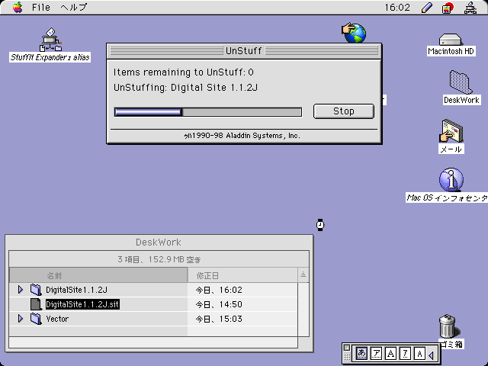488x366 pixels.
Task: Click the 16:02 clock in menu bar
Action: [397, 7]
